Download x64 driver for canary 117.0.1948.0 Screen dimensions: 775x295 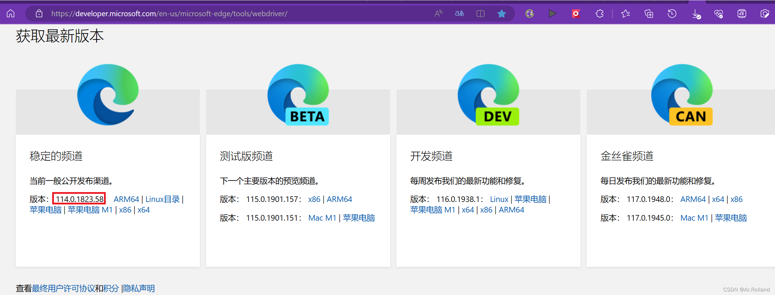tap(718, 199)
